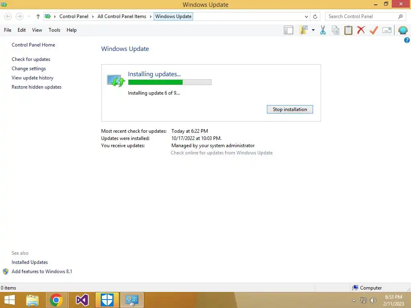This screenshot has height=308, width=411.
Task: Click Check online for updates from Windows Update
Action: [222, 153]
